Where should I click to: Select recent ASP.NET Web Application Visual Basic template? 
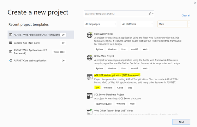(x=41, y=52)
